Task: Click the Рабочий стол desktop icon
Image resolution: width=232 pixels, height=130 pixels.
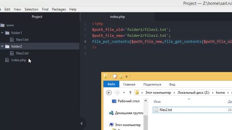Action: 114,101
